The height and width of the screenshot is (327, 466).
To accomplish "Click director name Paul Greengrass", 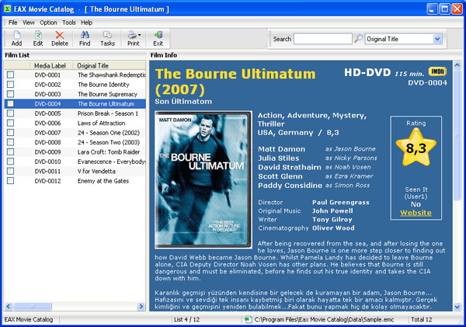I will pyautogui.click(x=341, y=203).
